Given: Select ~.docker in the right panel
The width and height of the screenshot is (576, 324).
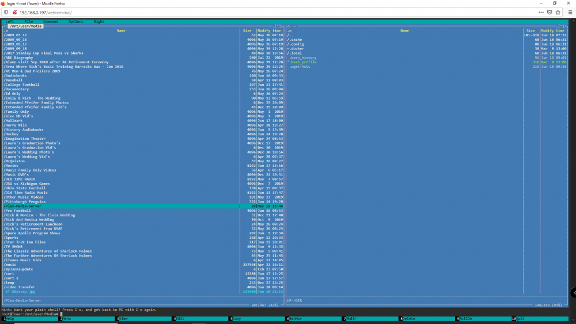Looking at the screenshot, I should coord(295,48).
